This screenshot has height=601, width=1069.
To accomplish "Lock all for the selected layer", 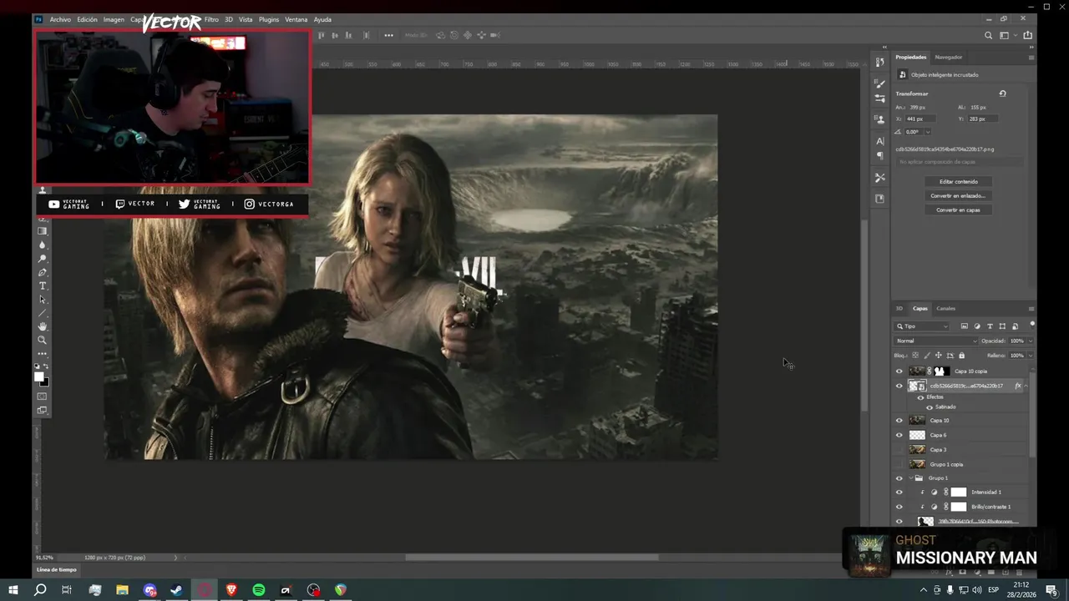I will pyautogui.click(x=961, y=356).
